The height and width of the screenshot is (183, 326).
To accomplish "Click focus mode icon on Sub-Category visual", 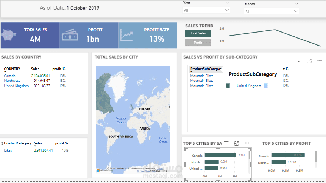I will (x=309, y=60).
